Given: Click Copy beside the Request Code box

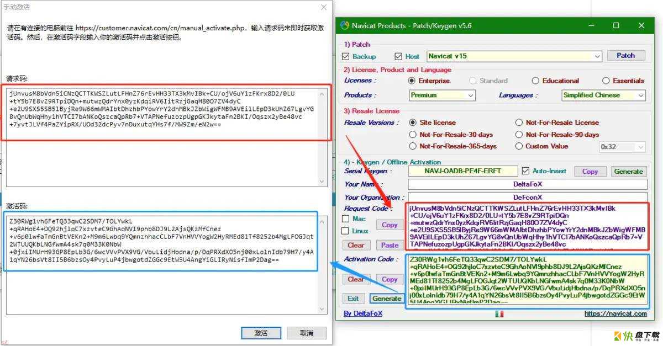Looking at the screenshot, I should pyautogui.click(x=390, y=225).
